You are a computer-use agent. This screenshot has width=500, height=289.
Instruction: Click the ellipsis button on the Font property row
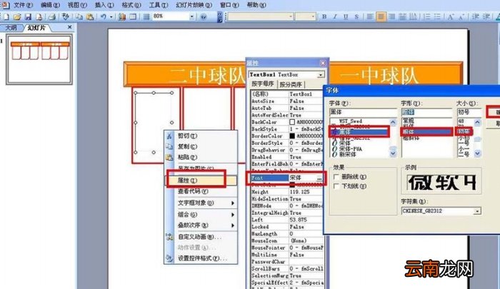[319, 178]
